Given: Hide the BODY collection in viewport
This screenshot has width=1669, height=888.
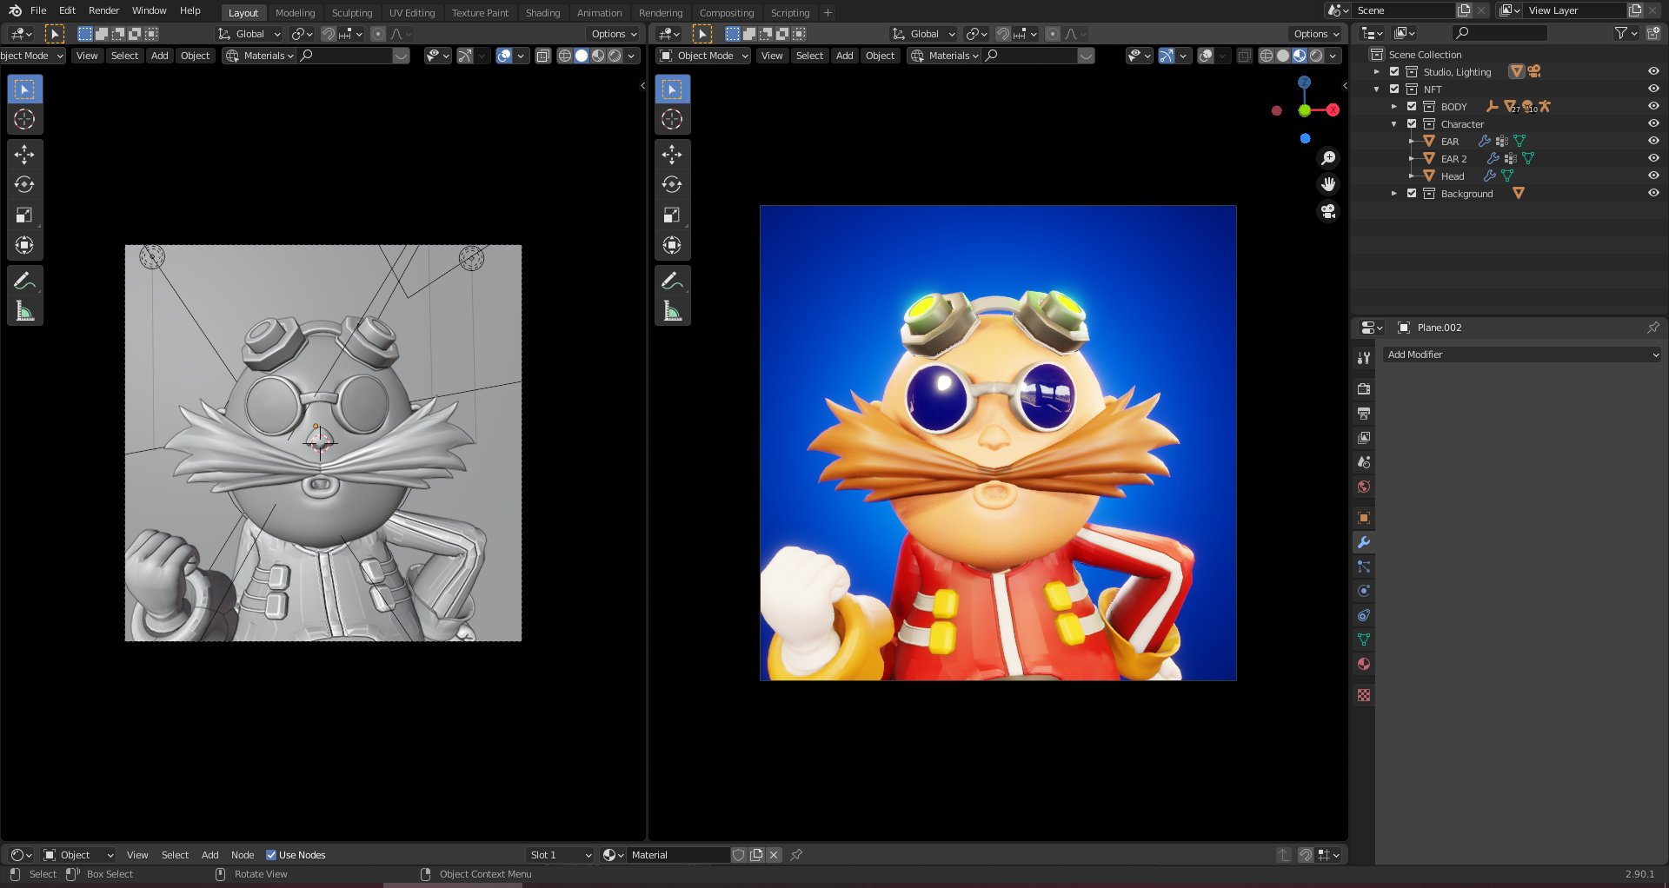Looking at the screenshot, I should pos(1653,106).
